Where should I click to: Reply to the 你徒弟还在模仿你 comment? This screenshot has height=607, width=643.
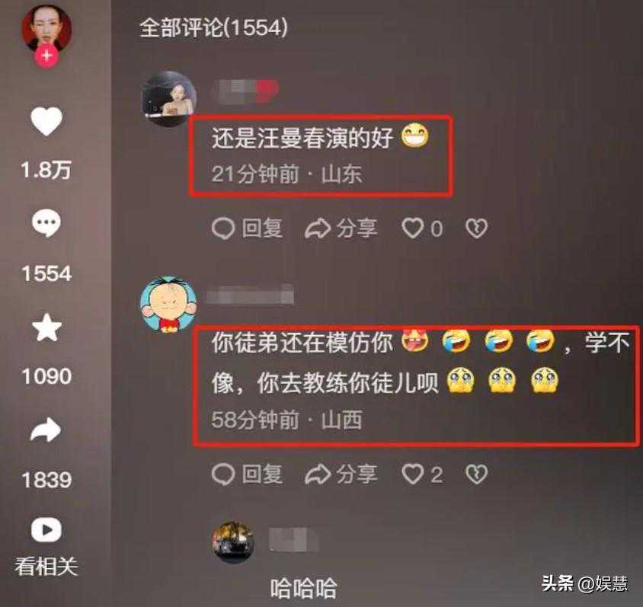[x=248, y=474]
